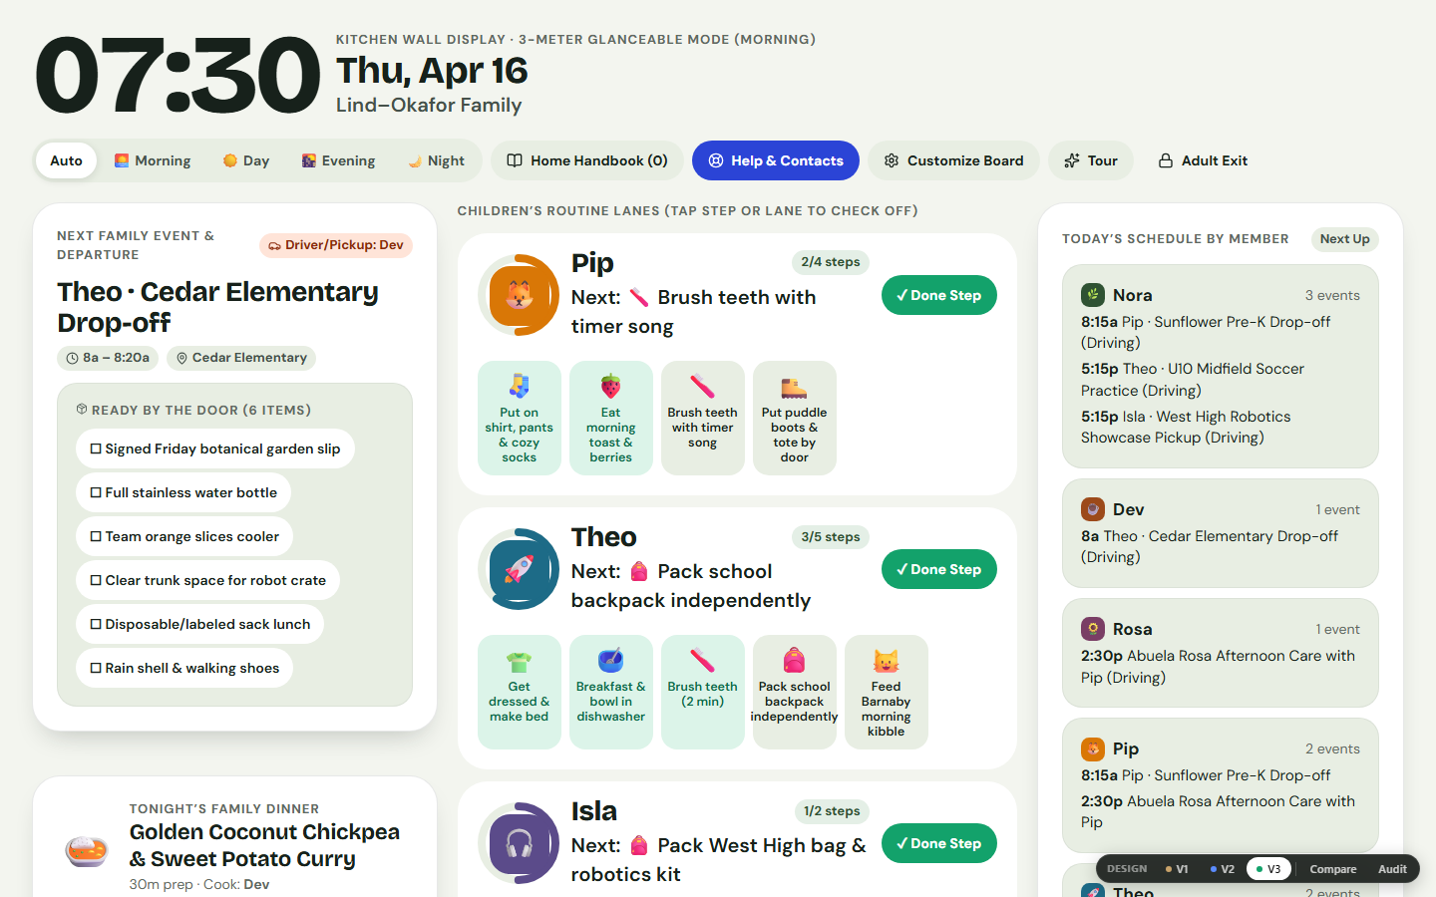The height and width of the screenshot is (897, 1436).
Task: Click Pip's fox avatar icon
Action: (519, 295)
